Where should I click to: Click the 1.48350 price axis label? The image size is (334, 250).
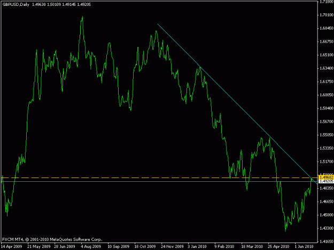[x=327, y=188]
